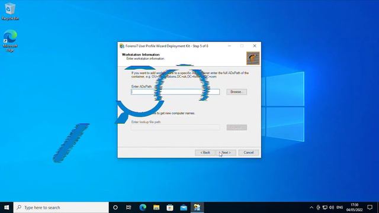The image size is (379, 213).
Task: Cancel the deployment kit wizard
Action: pos(249,153)
